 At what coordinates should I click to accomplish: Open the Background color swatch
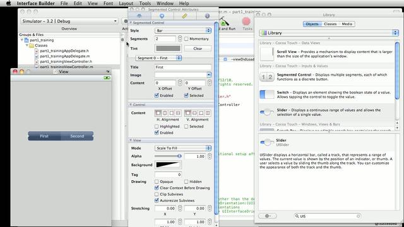click(x=168, y=165)
